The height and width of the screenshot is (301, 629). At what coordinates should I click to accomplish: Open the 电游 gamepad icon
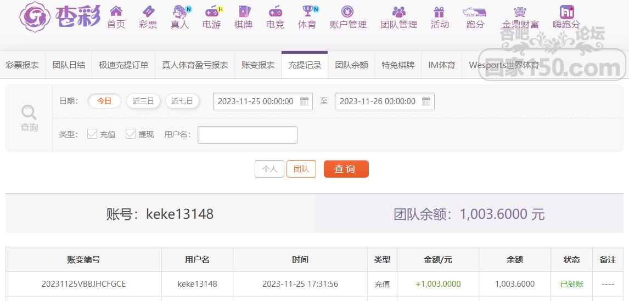point(211,12)
